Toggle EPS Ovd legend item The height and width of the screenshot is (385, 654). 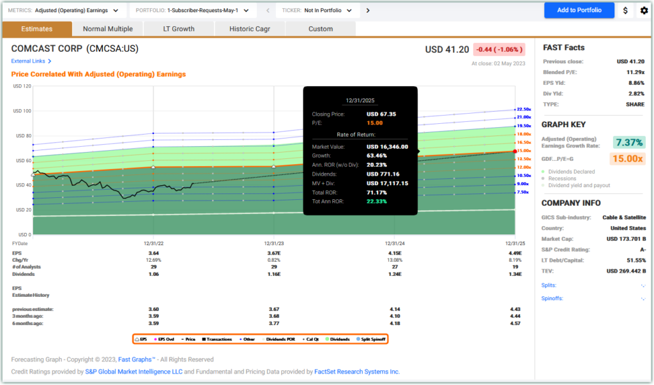pos(164,339)
